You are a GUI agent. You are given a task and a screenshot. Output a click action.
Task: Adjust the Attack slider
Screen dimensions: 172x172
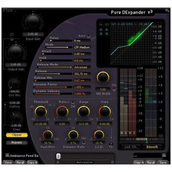pos(57,54)
